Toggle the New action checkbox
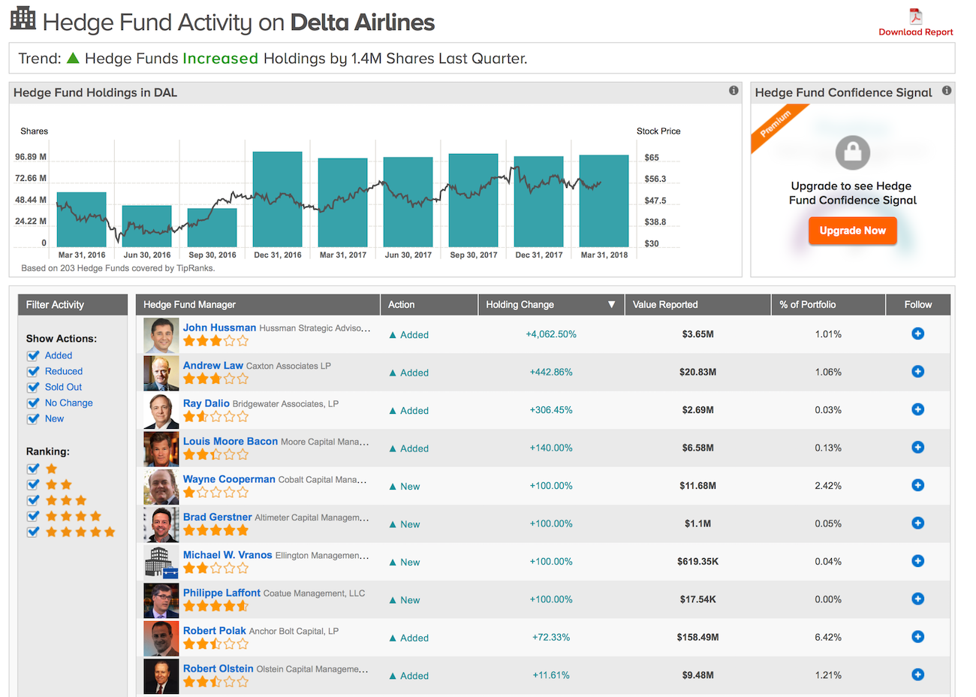 pyautogui.click(x=33, y=419)
